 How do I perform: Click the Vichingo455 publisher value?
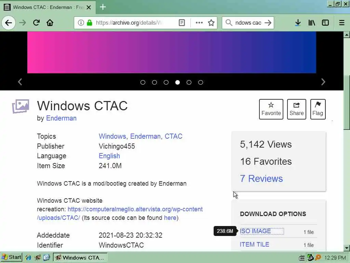click(117, 146)
